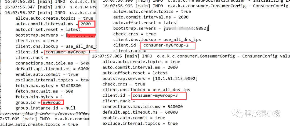Viewport: 290px width, 126px height.
Task: Click the unblurred 10.1.51.213:9092 server address
Action: point(175,79)
